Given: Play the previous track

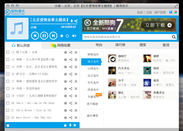Looking at the screenshot, I should [35, 36].
